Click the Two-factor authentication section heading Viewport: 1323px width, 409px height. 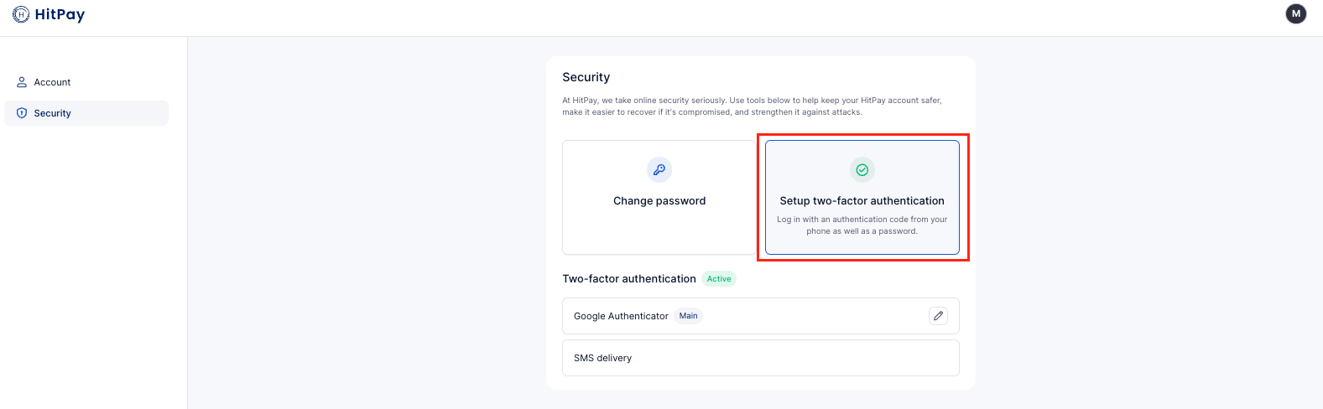click(629, 279)
